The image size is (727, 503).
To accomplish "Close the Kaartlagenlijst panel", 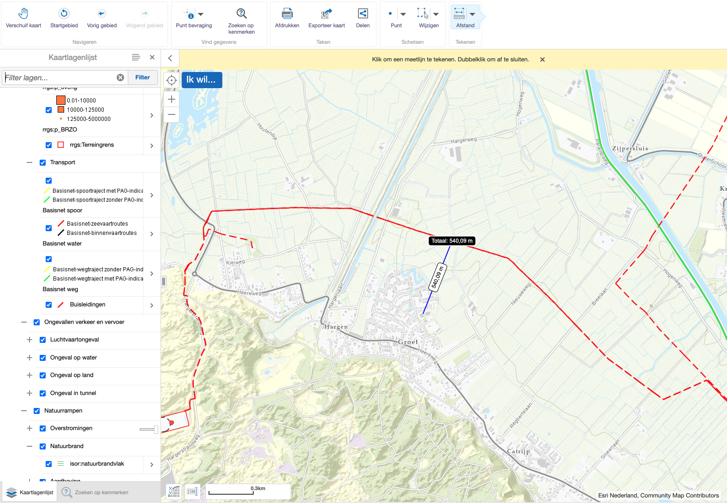I will 152,57.
